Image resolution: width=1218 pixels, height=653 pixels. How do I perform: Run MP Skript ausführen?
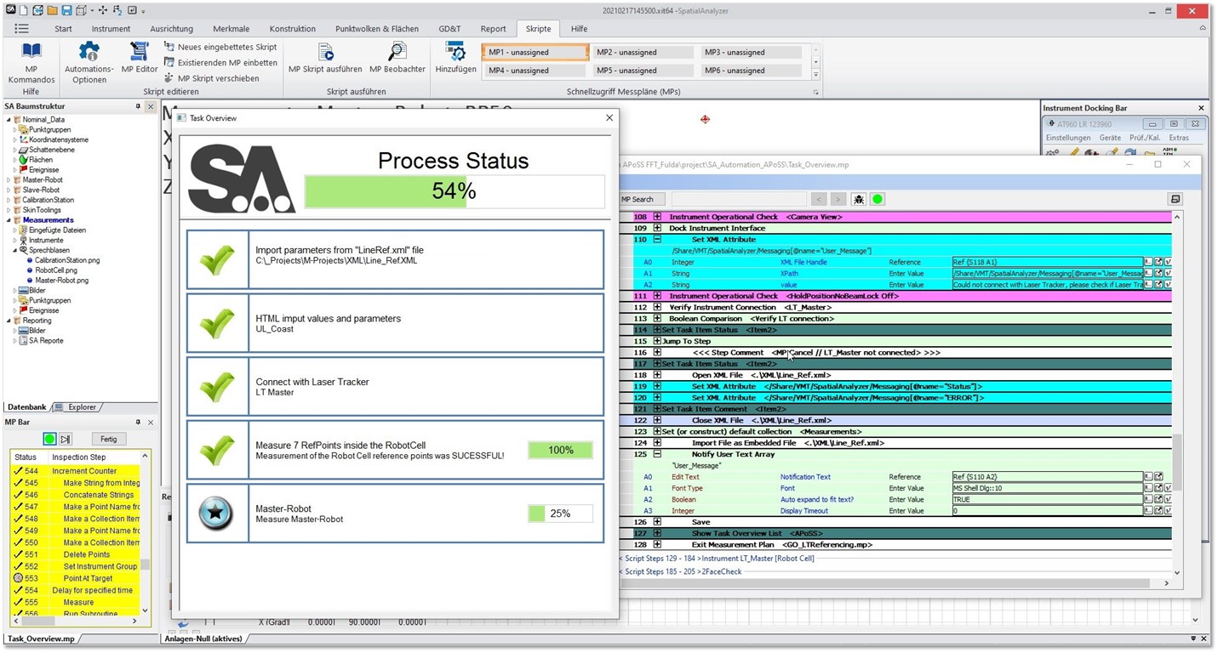point(325,53)
